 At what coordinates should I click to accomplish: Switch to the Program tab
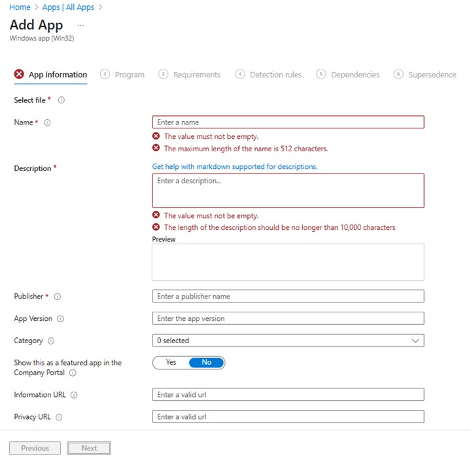122,75
